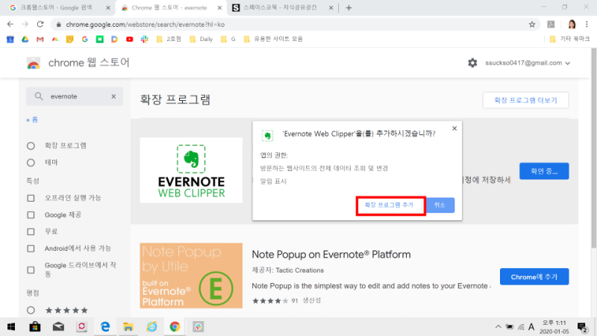Image resolution: width=597 pixels, height=336 pixels.
Task: Click the 확장 프로그램 추가 button
Action: pos(389,205)
